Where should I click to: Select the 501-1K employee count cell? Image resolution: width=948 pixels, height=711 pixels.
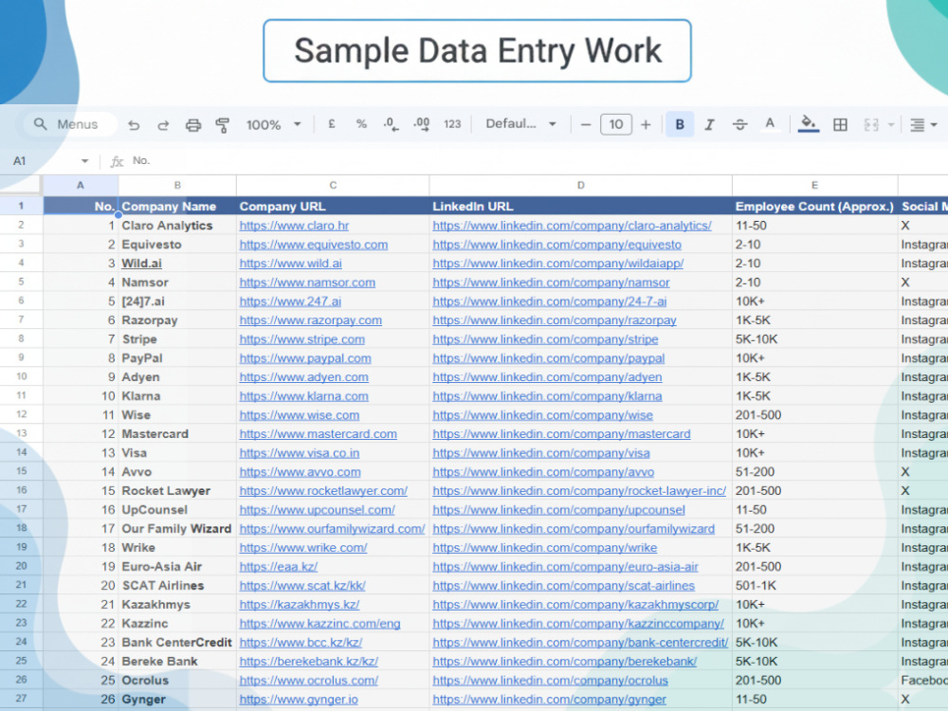814,585
